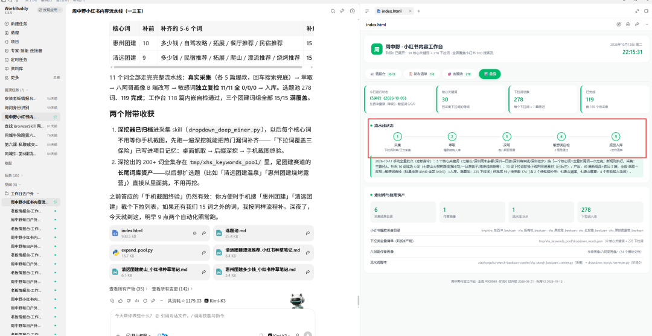Open the history clock icon in the chat header

(x=352, y=11)
